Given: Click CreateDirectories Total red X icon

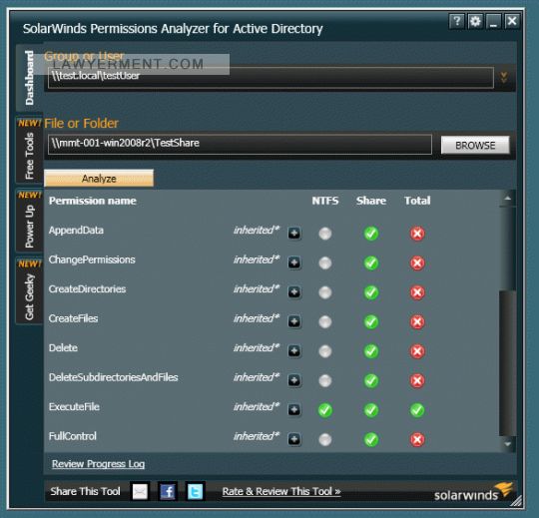Looking at the screenshot, I should click(x=417, y=292).
